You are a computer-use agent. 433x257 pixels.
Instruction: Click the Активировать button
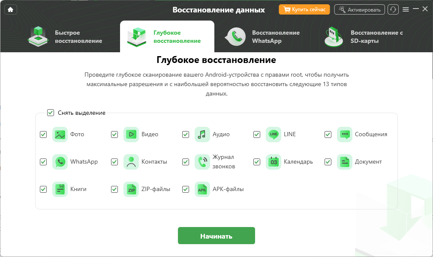pos(360,10)
